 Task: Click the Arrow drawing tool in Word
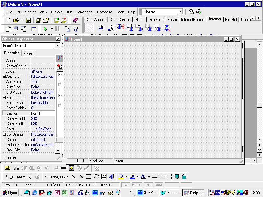(81, 177)
